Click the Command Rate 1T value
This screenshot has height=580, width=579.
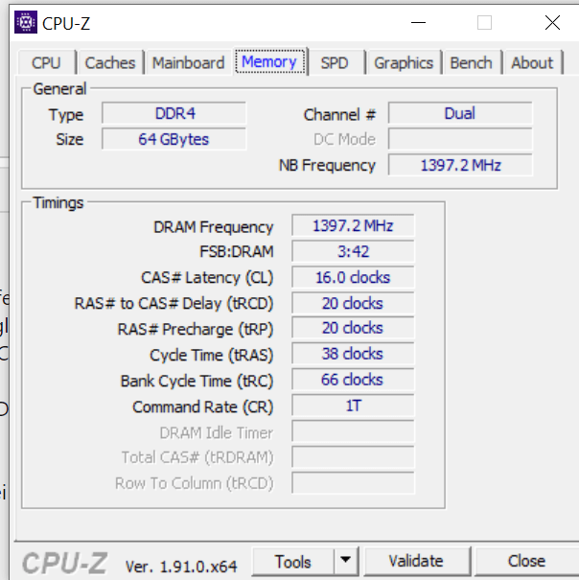click(x=353, y=406)
